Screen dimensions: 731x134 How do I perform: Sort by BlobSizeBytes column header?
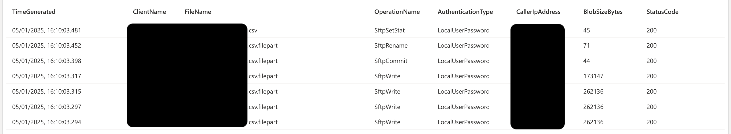click(x=603, y=12)
